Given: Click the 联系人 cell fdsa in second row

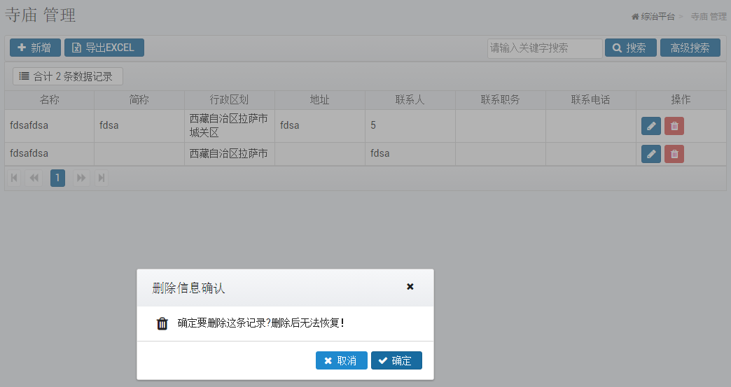Looking at the screenshot, I should pyautogui.click(x=410, y=154).
